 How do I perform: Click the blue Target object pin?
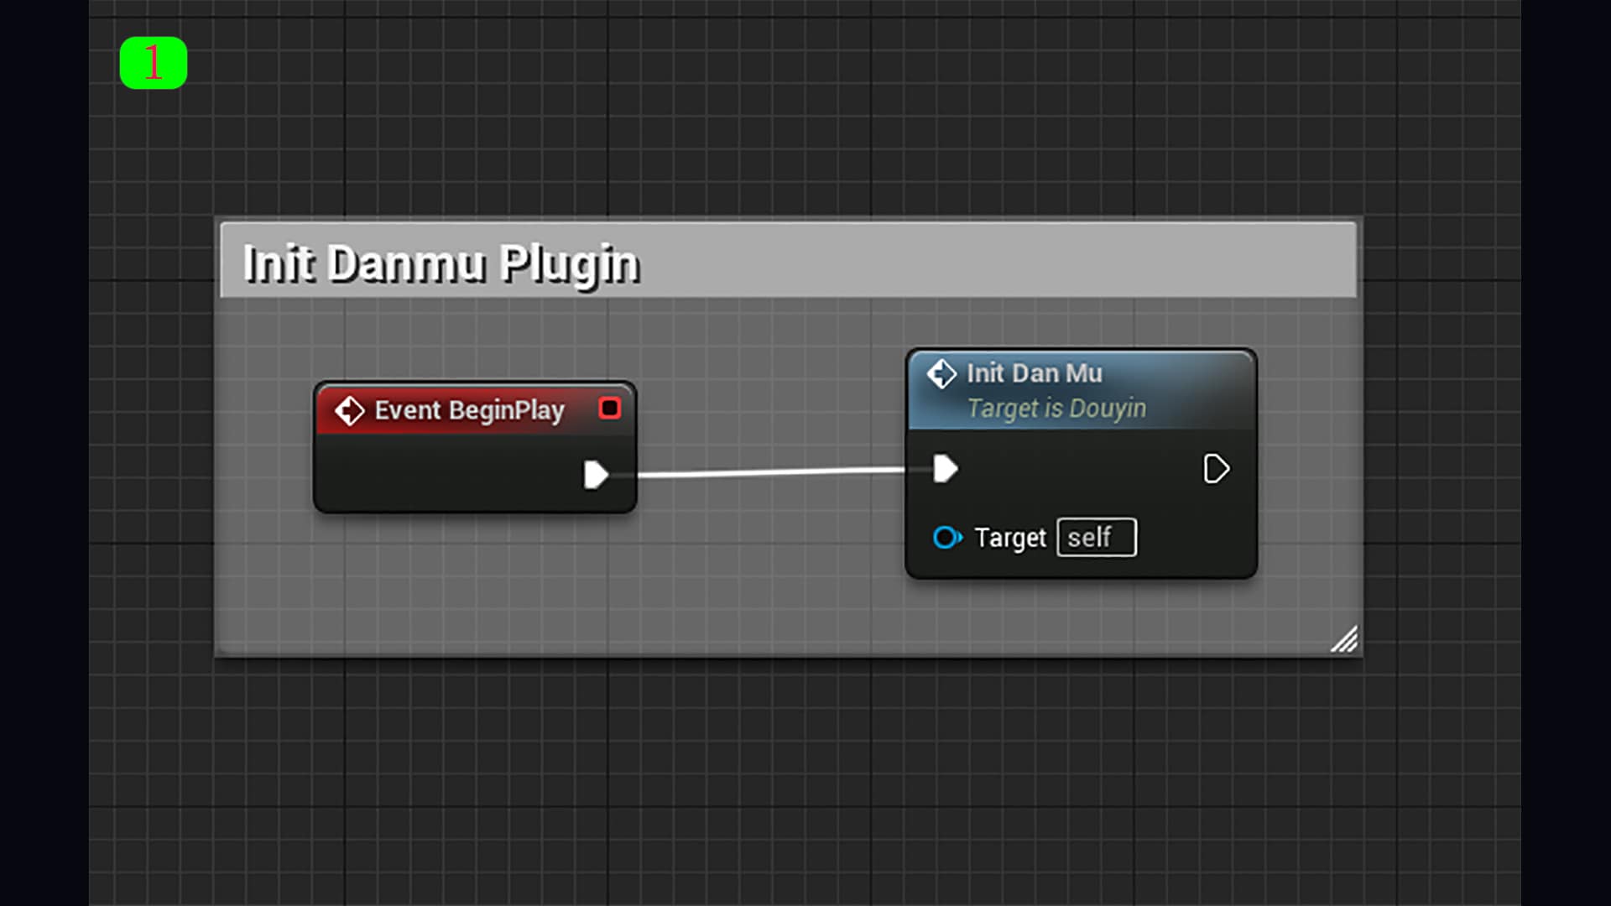(x=947, y=538)
